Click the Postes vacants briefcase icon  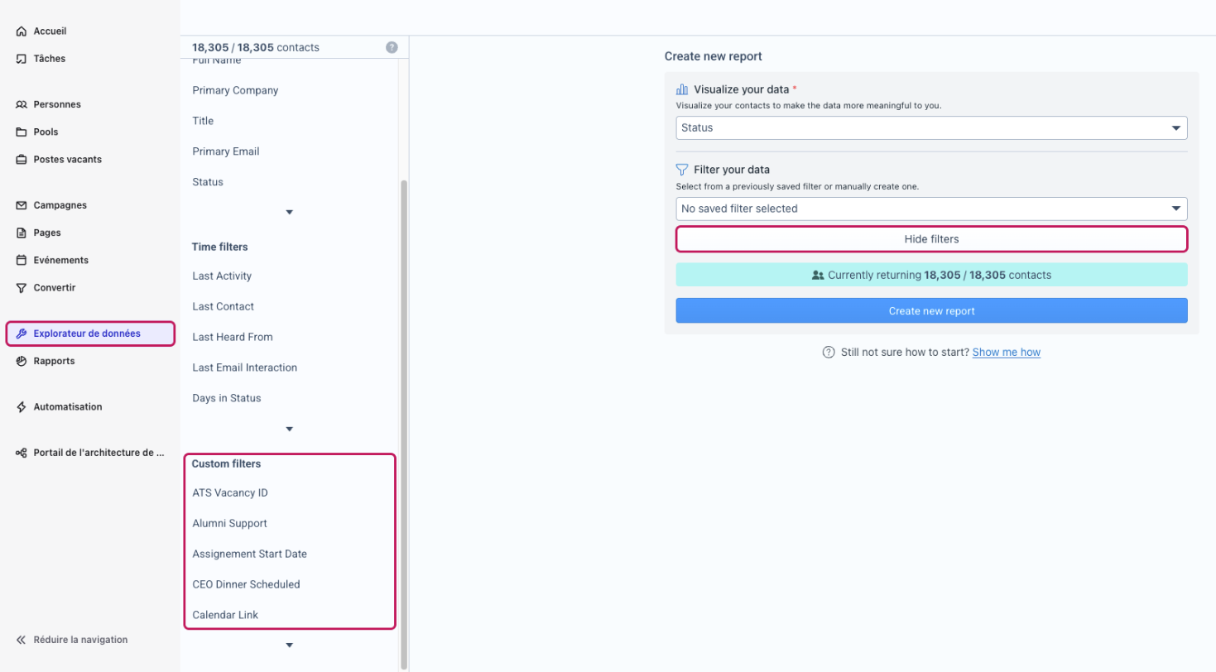[x=22, y=160]
